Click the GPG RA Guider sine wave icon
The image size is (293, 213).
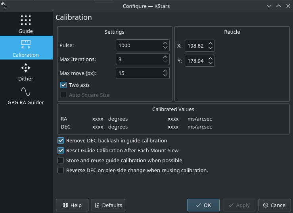[26, 92]
